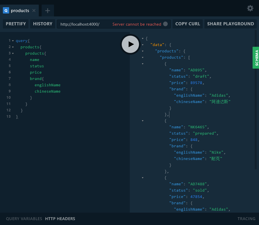Open the QUERY VARIABLES pane

click(24, 219)
